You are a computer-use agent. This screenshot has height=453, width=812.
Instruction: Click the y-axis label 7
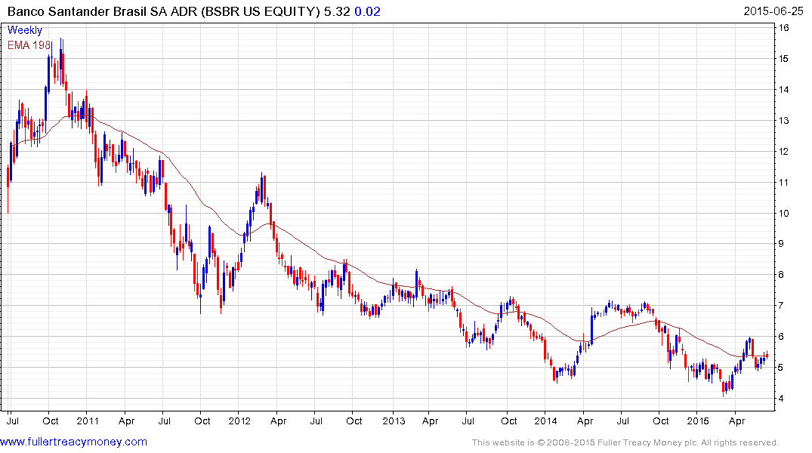click(782, 306)
